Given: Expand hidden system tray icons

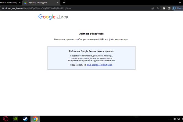Looking at the screenshot, I should [x=170, y=119].
